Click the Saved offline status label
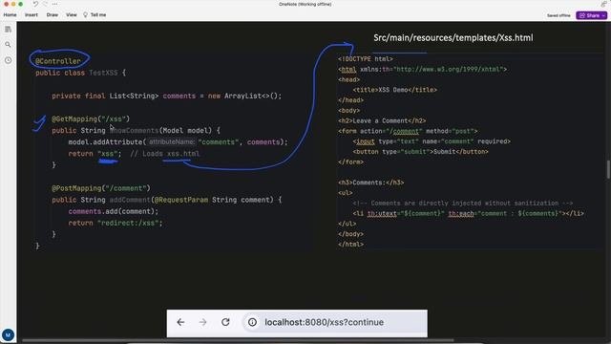The width and height of the screenshot is (611, 344). (558, 15)
